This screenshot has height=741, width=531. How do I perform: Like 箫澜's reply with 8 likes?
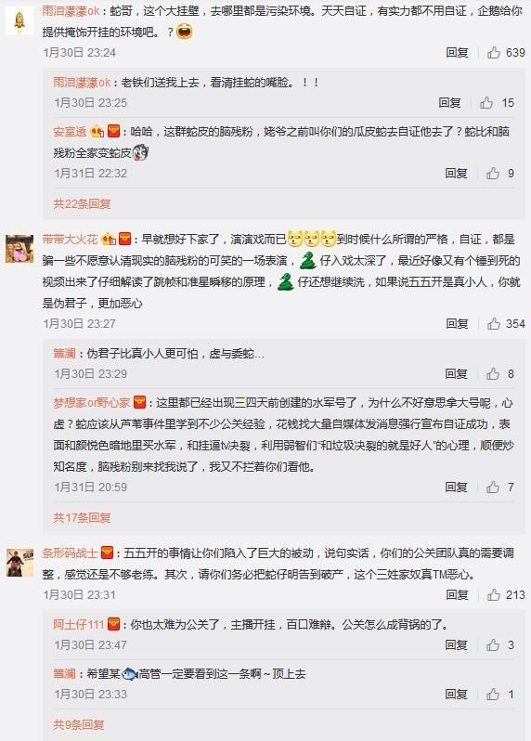tap(493, 374)
